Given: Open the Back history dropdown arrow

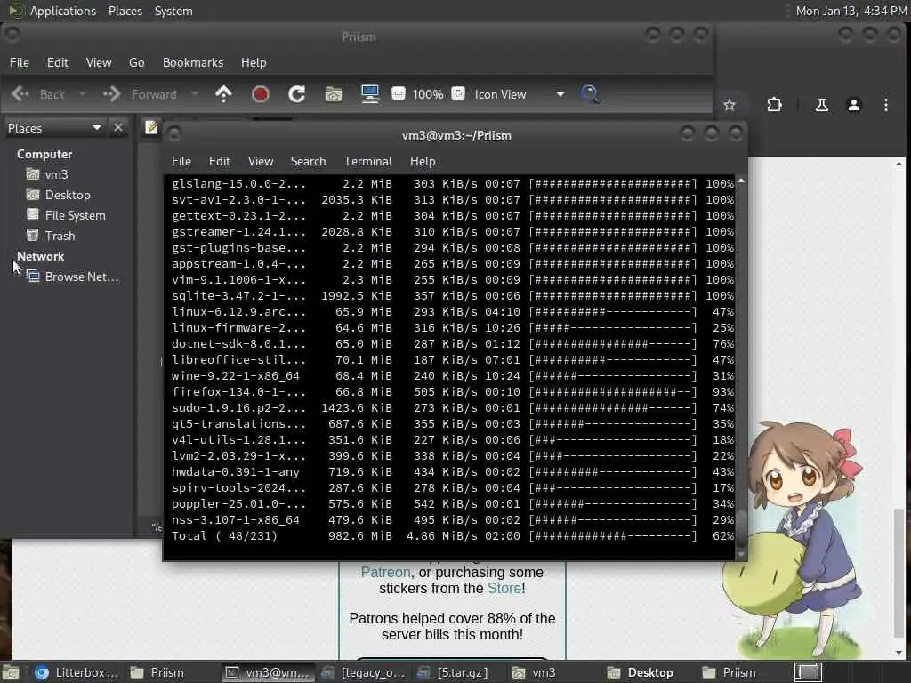Looking at the screenshot, I should [x=83, y=94].
